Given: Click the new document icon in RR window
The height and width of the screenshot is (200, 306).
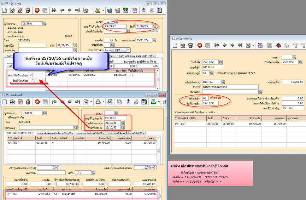Looking at the screenshot, I should pos(5,10).
